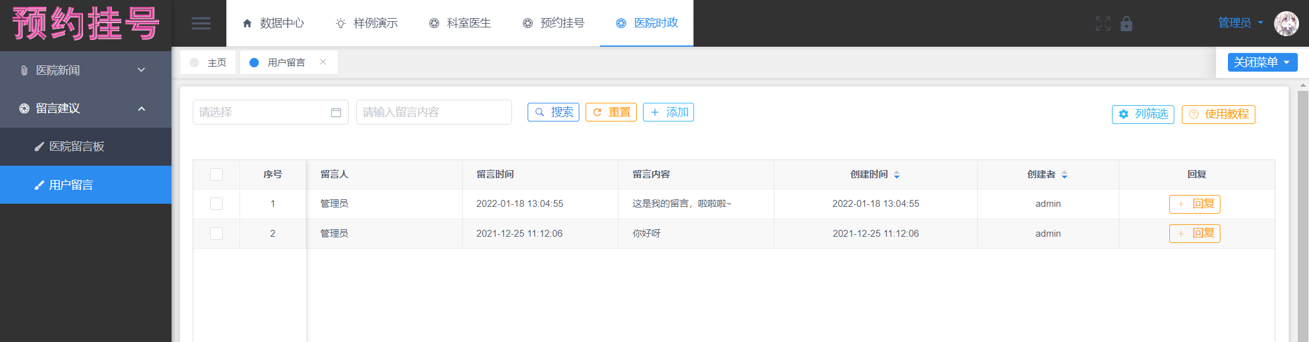Select 医院留言板 in the sidebar

(x=77, y=146)
